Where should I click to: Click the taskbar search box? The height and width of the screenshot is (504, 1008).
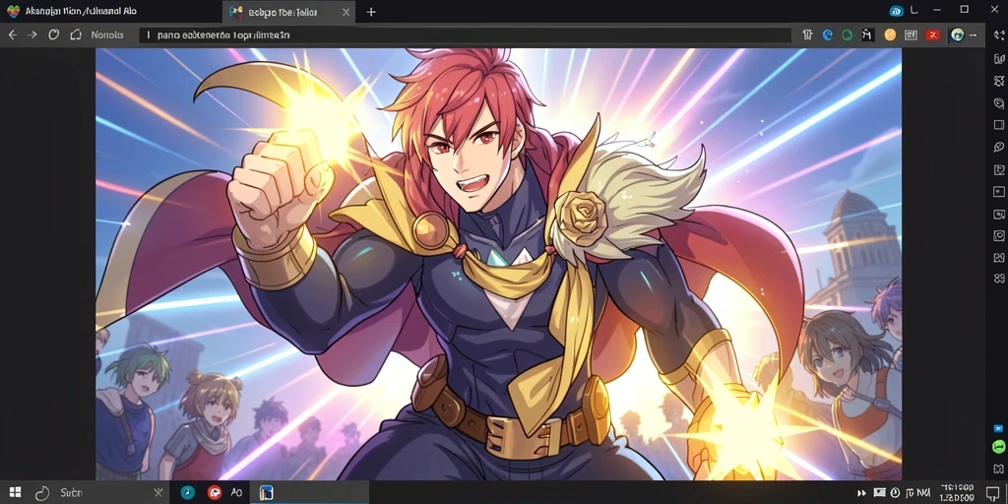(98, 492)
